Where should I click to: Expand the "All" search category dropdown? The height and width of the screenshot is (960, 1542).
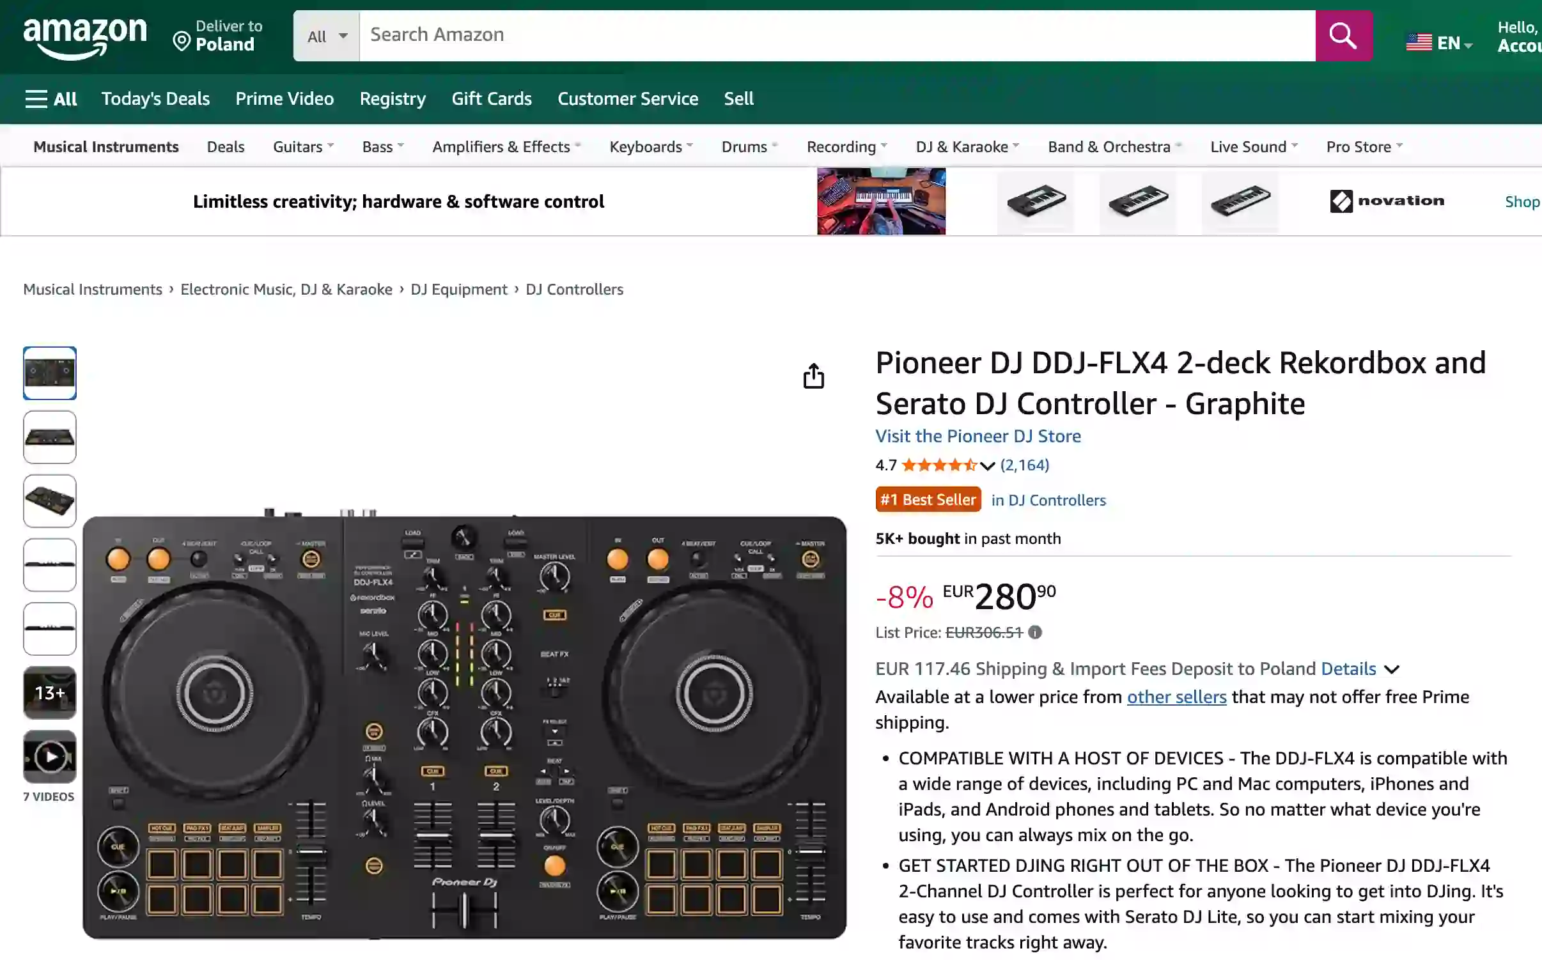pos(325,35)
